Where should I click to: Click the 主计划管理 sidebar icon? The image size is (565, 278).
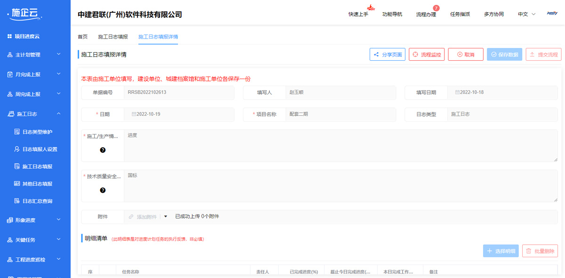pyautogui.click(x=10, y=55)
